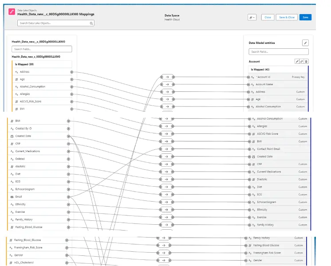Click the target connector dot of Fasting Blood Glucose
This screenshot has width=331, height=266.
[x=246, y=246]
